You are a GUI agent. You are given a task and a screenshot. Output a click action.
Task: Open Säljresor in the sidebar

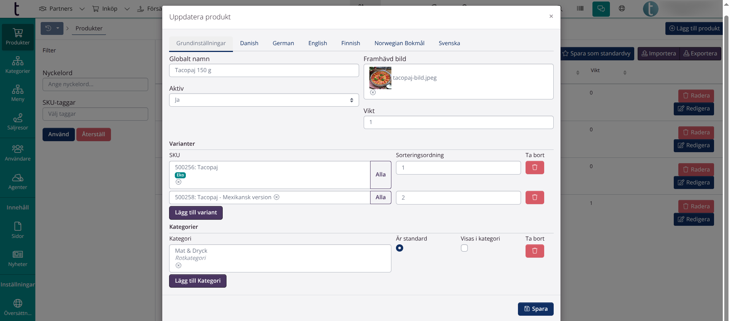point(17,122)
